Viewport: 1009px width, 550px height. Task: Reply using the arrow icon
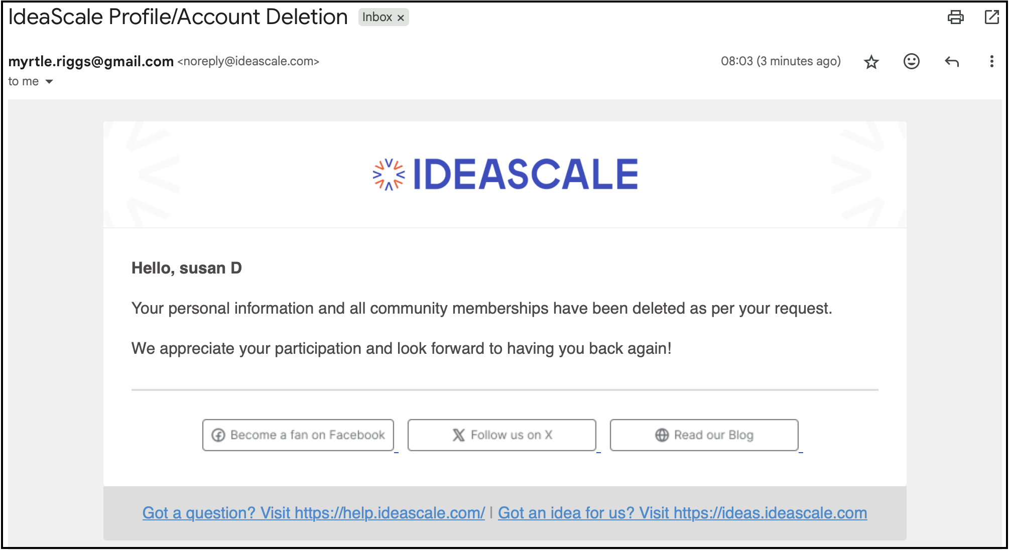pyautogui.click(x=952, y=61)
